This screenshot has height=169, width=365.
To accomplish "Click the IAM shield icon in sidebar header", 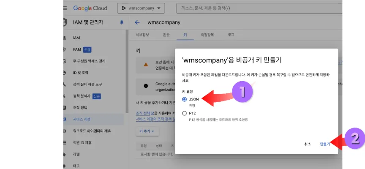I will pyautogui.click(x=65, y=22).
